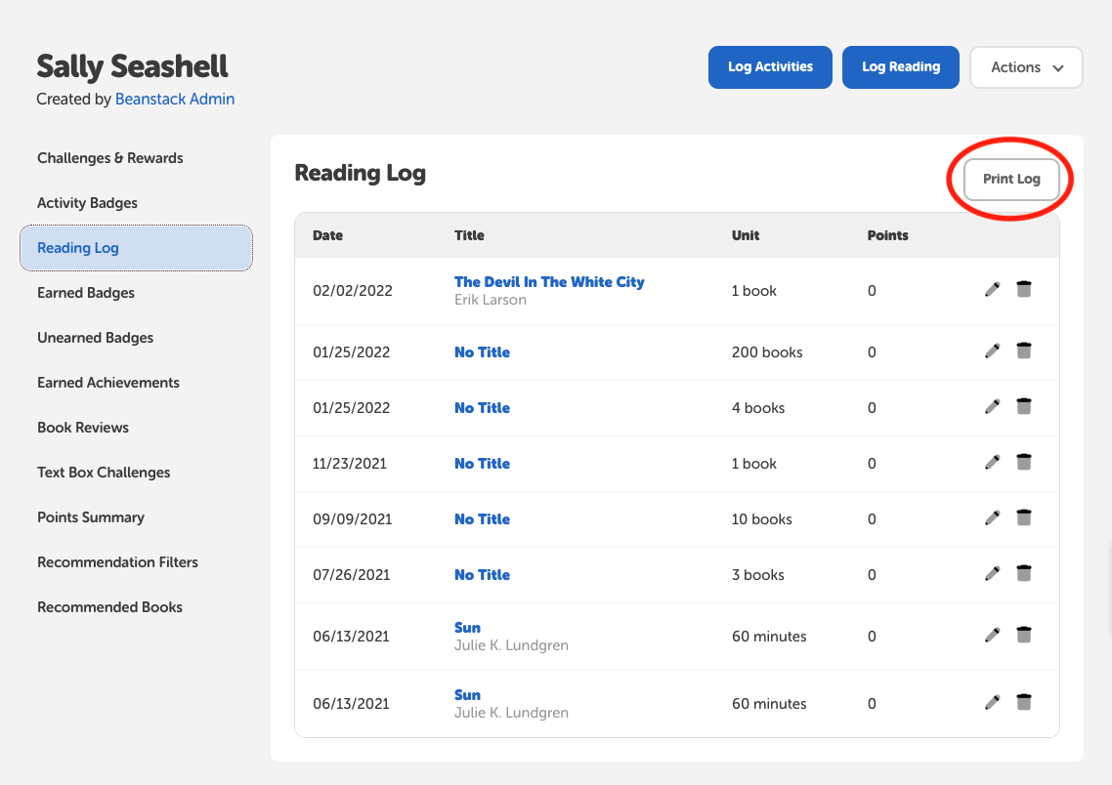
Task: Edit the 11/23/2021 reading log entry
Action: (992, 461)
